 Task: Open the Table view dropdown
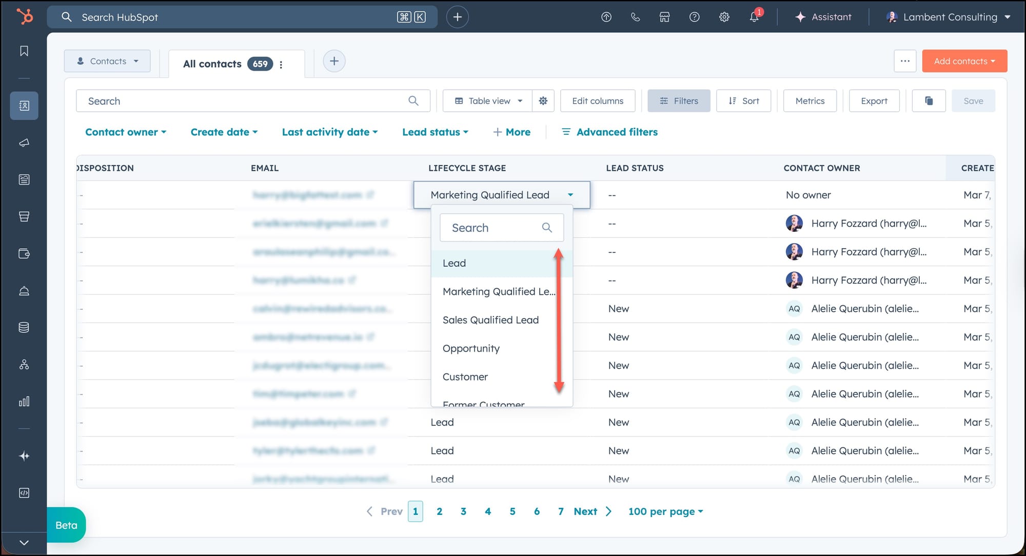pos(488,101)
